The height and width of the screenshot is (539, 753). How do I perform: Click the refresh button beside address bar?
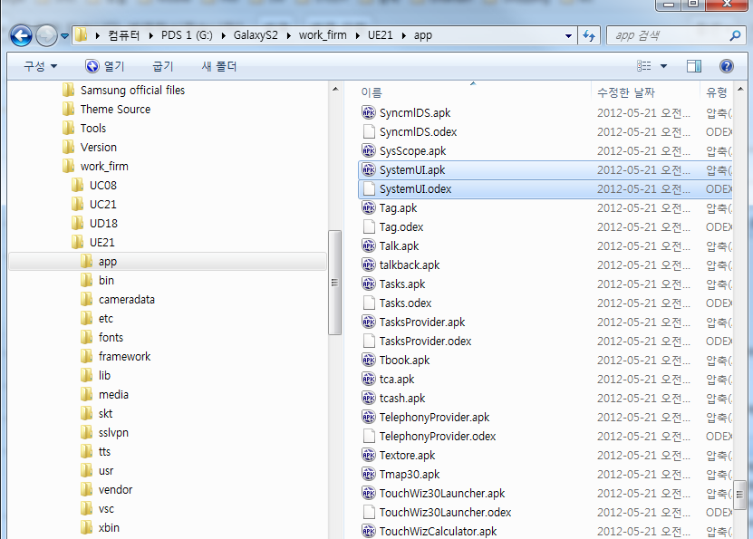point(590,36)
